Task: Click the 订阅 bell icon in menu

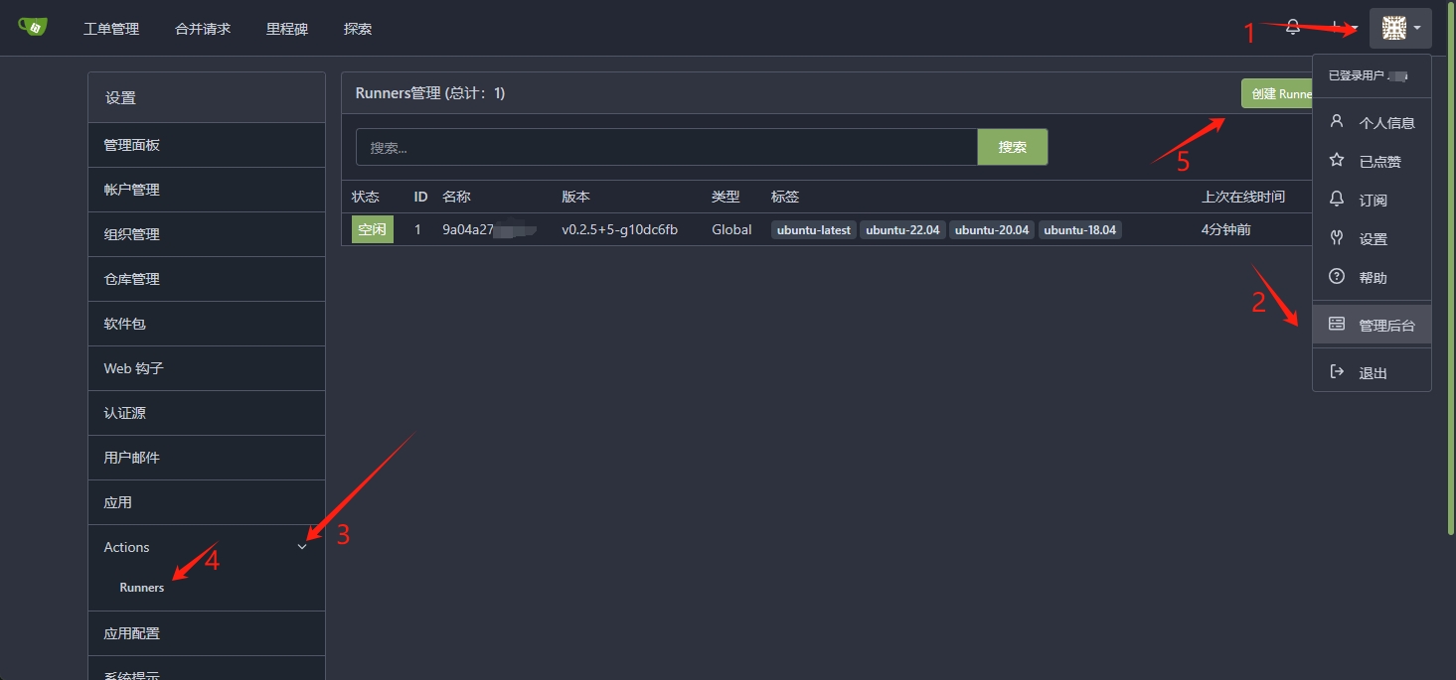Action: [1337, 200]
